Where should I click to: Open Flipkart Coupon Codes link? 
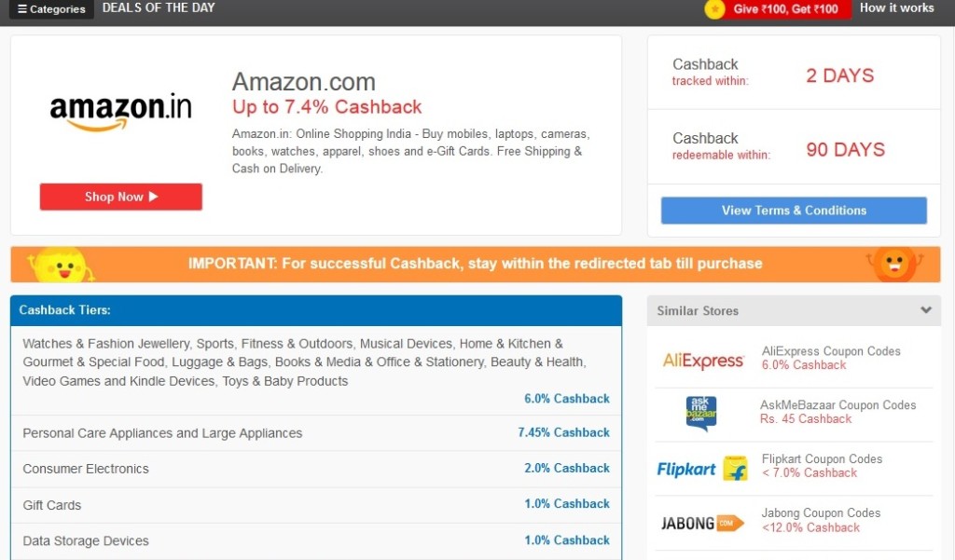822,459
